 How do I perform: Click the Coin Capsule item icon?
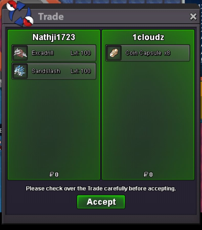click(x=114, y=53)
